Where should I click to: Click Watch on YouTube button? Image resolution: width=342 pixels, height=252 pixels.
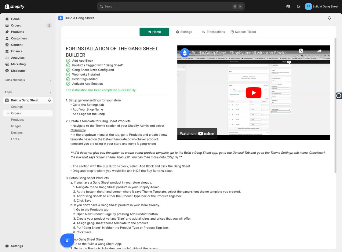(x=197, y=134)
